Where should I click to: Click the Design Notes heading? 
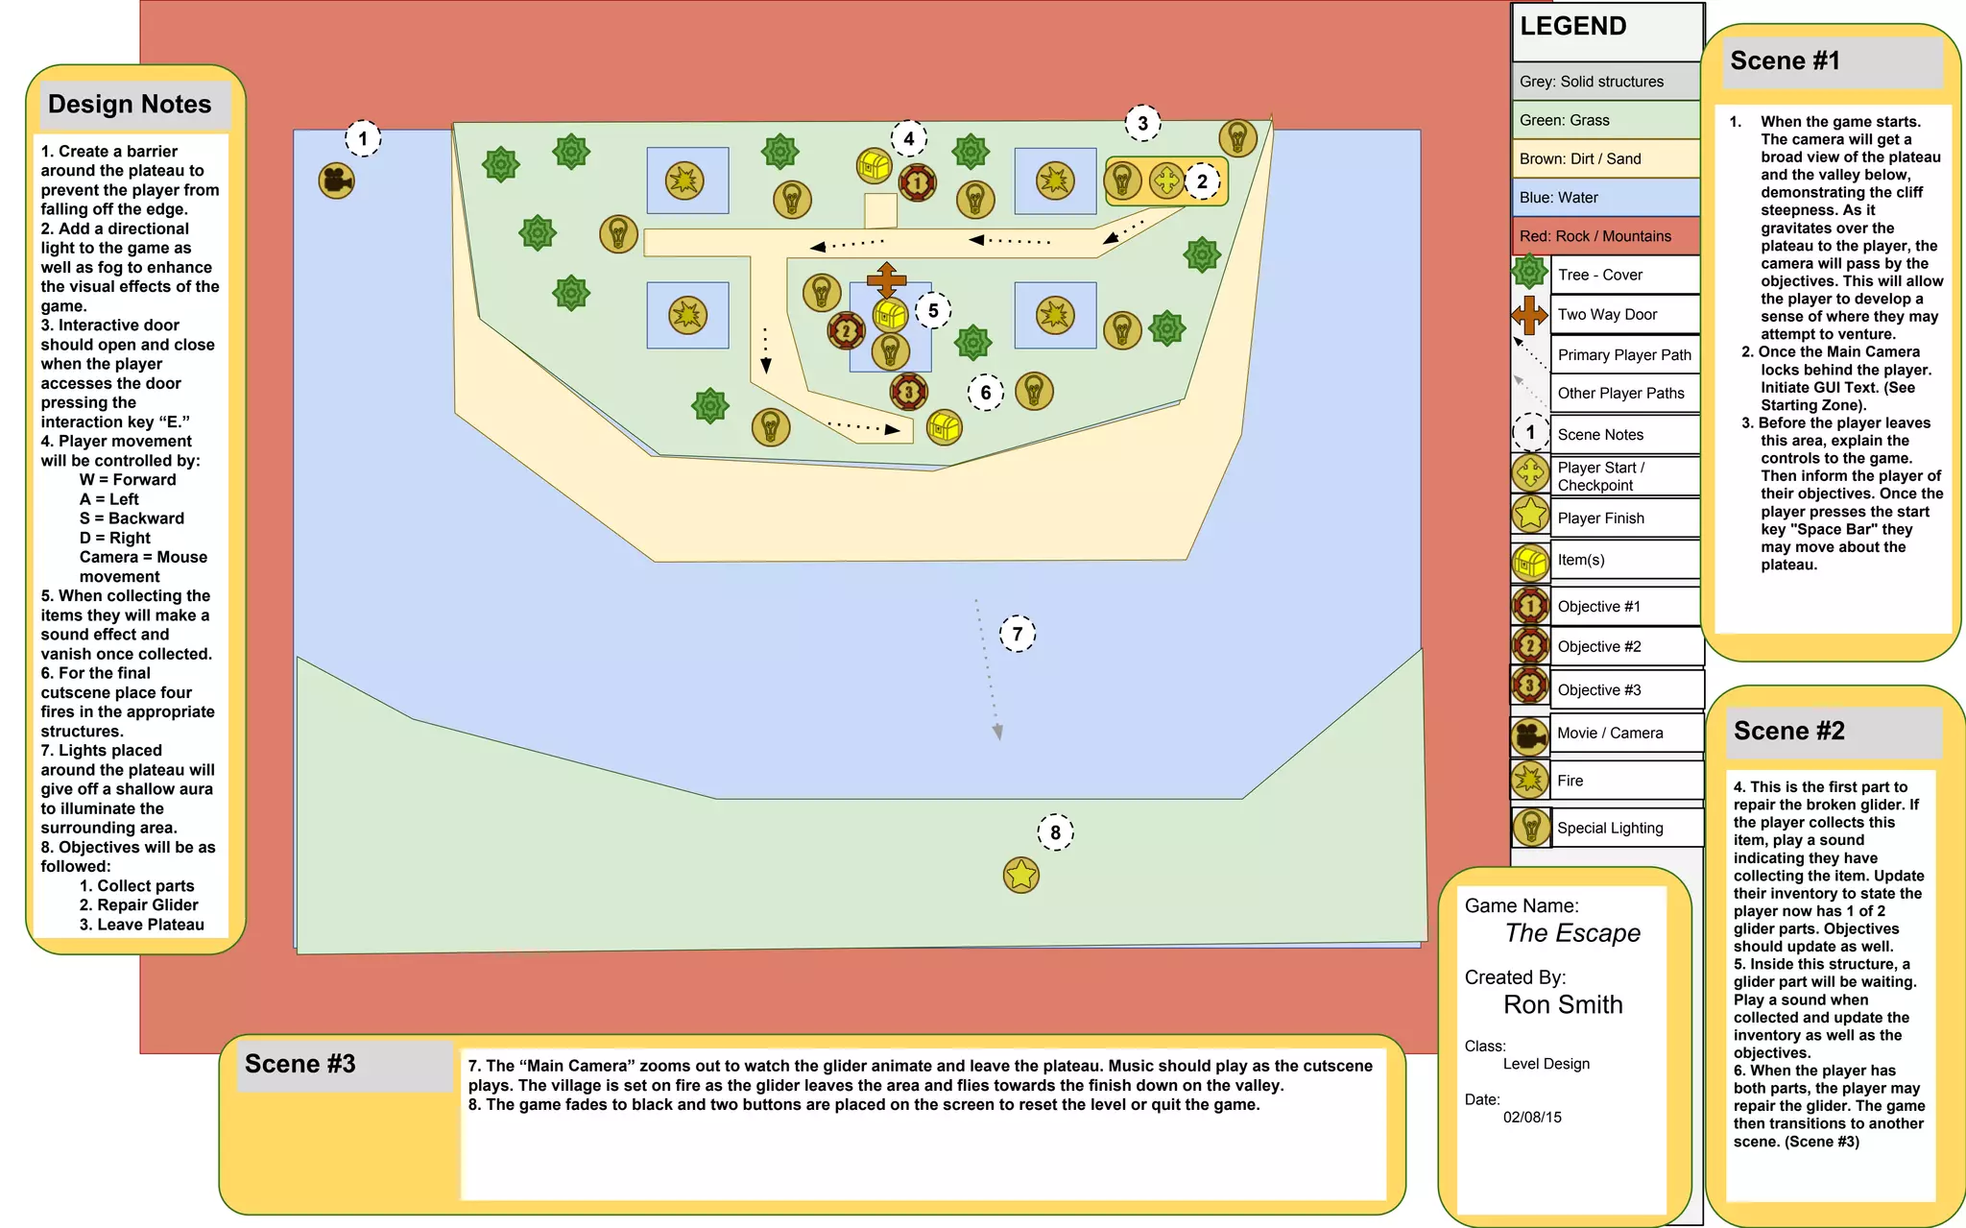(130, 105)
